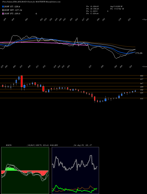Click the 111 price level label

(x=142, y=99)
